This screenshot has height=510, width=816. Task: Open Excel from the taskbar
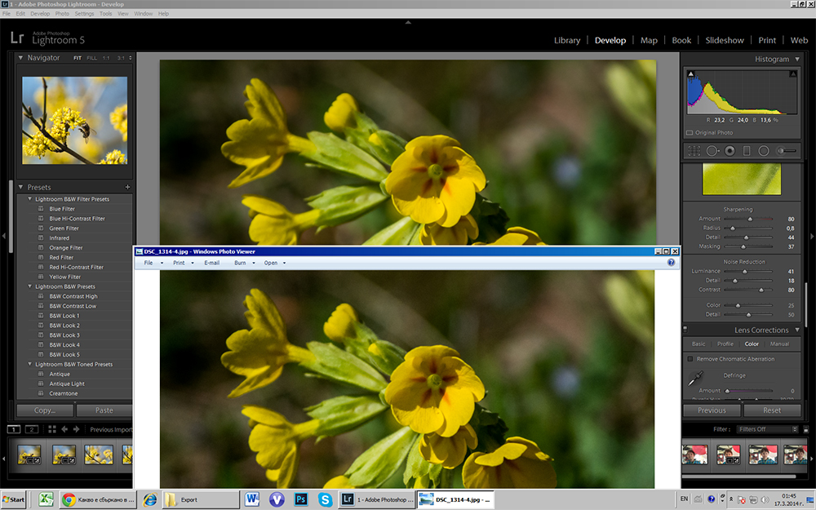[x=46, y=499]
